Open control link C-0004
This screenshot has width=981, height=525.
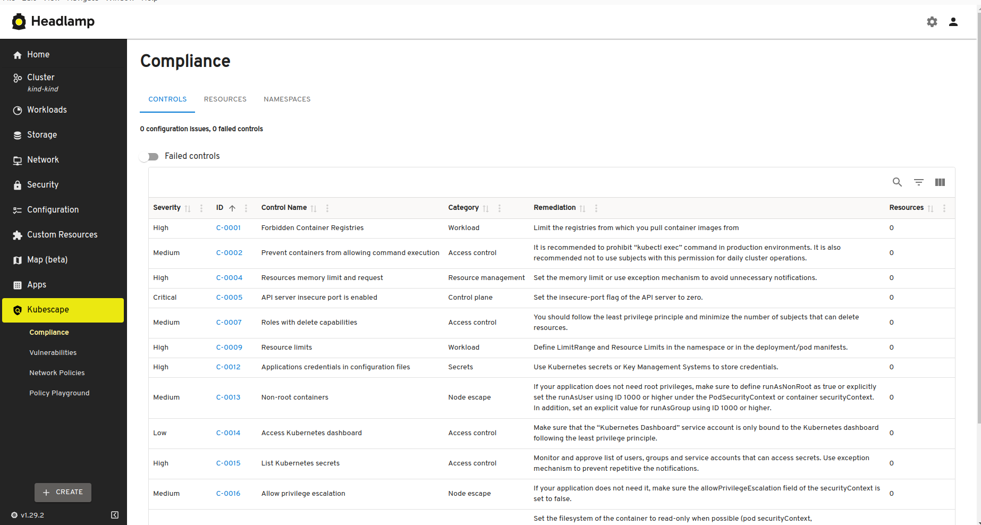pos(229,278)
